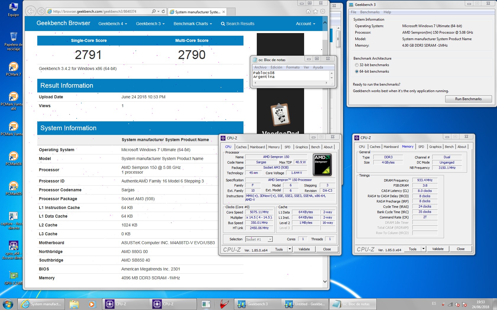This screenshot has height=310, width=497.
Task: Click the browser Back arrow button
Action: (x=30, y=11)
